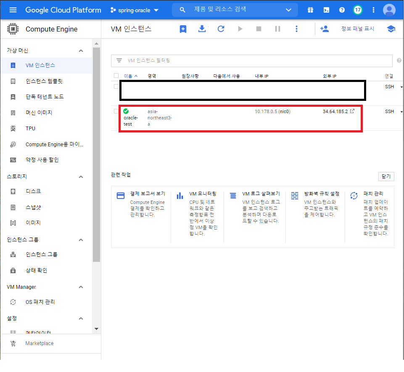Click the sidebar vertical scrollbar
This screenshot has width=404, height=372.
pos(96,155)
